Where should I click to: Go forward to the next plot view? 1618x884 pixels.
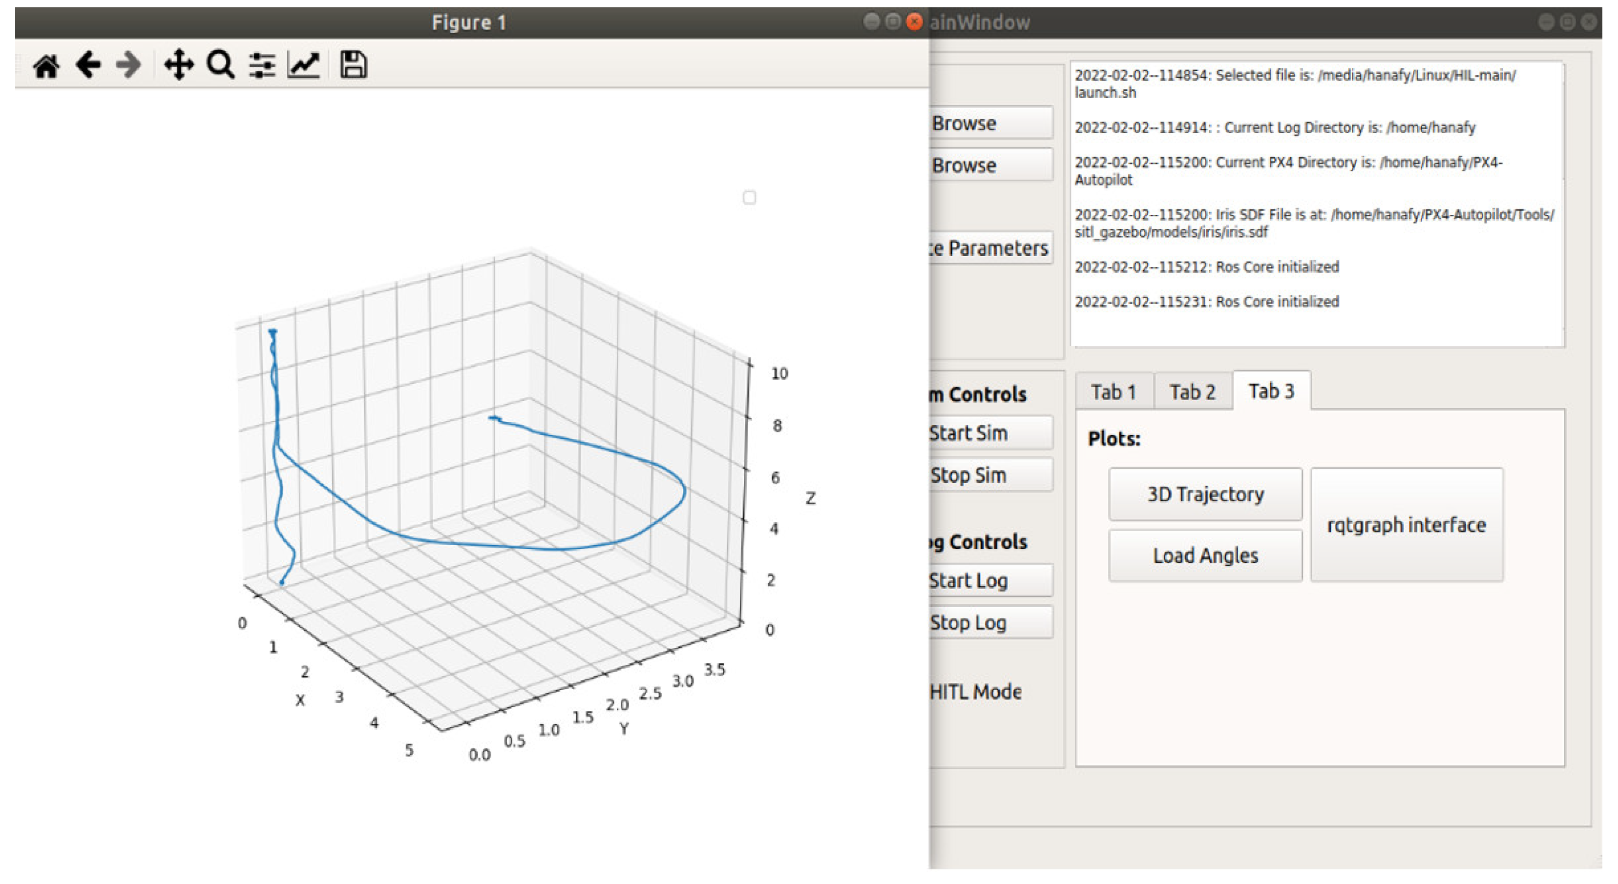129,65
